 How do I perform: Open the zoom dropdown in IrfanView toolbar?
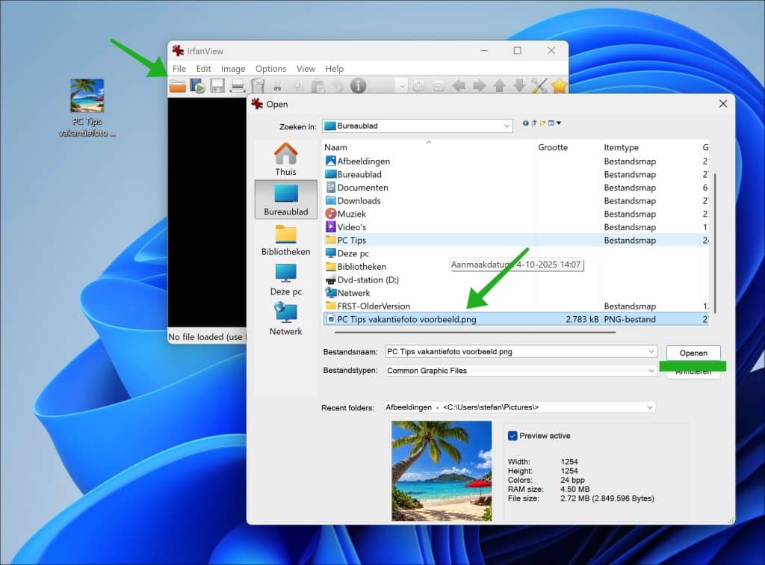(402, 87)
